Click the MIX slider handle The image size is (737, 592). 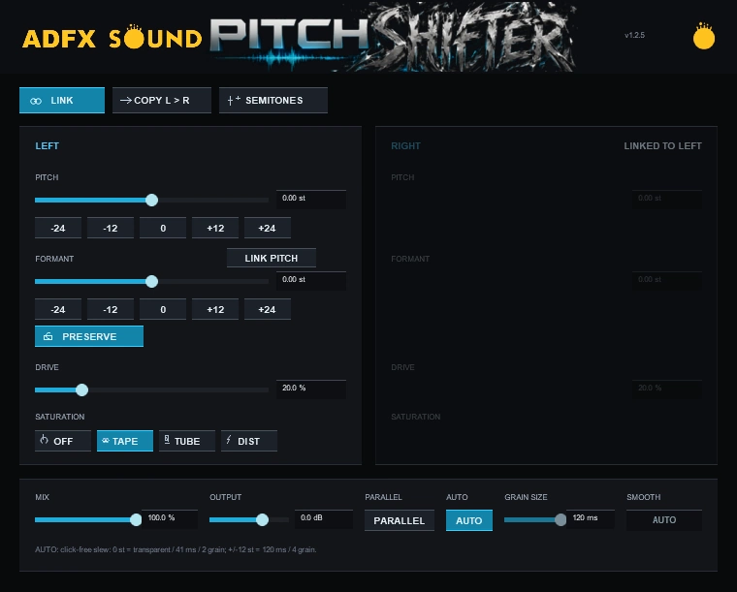click(x=136, y=519)
